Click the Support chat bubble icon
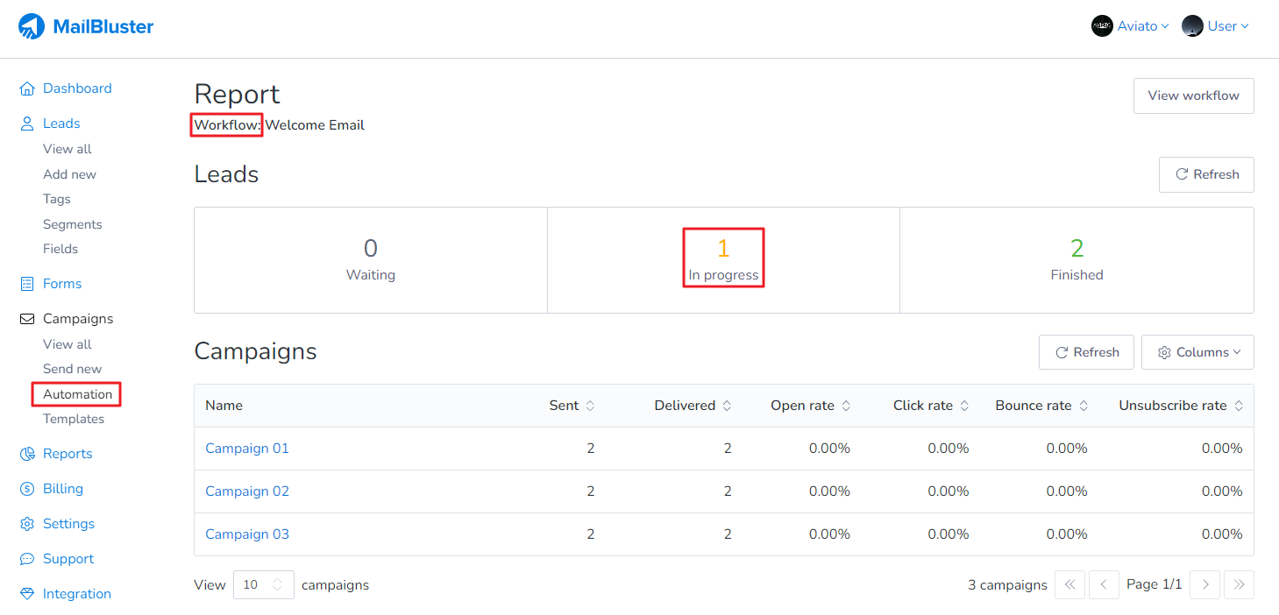The width and height of the screenshot is (1279, 615). tap(27, 559)
